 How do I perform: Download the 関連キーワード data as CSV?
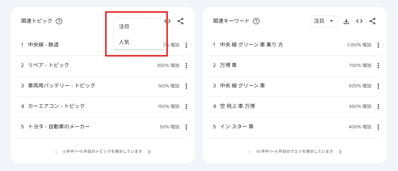pos(346,21)
